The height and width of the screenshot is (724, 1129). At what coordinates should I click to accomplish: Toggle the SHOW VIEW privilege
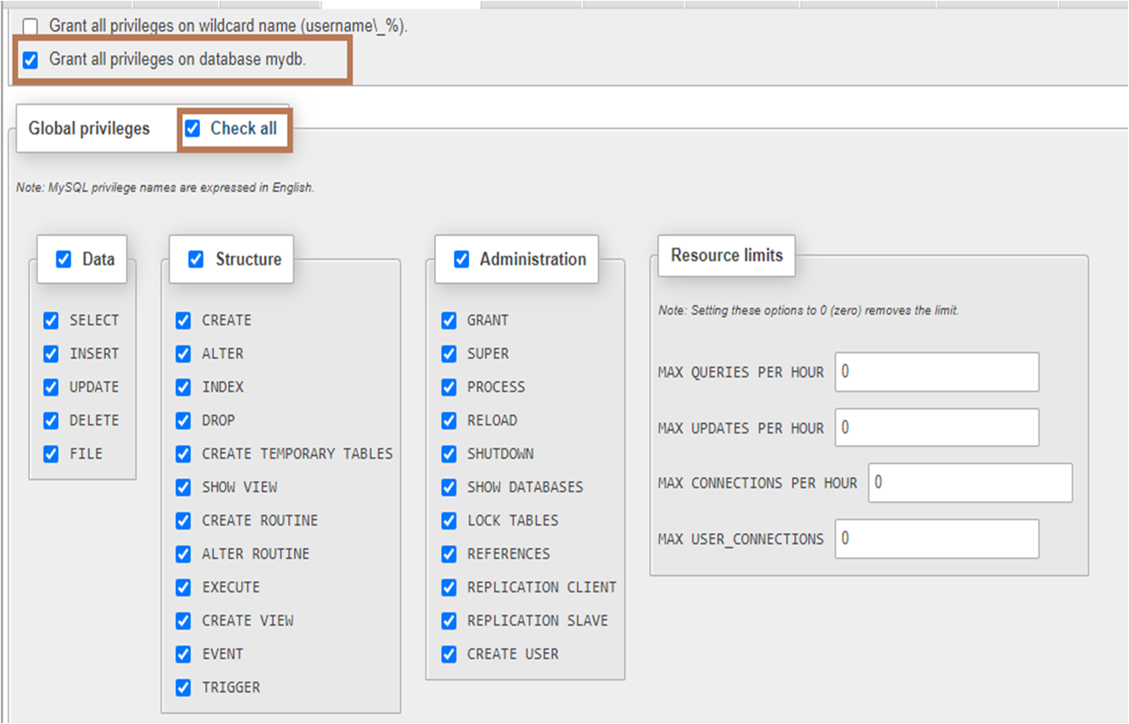click(x=183, y=486)
